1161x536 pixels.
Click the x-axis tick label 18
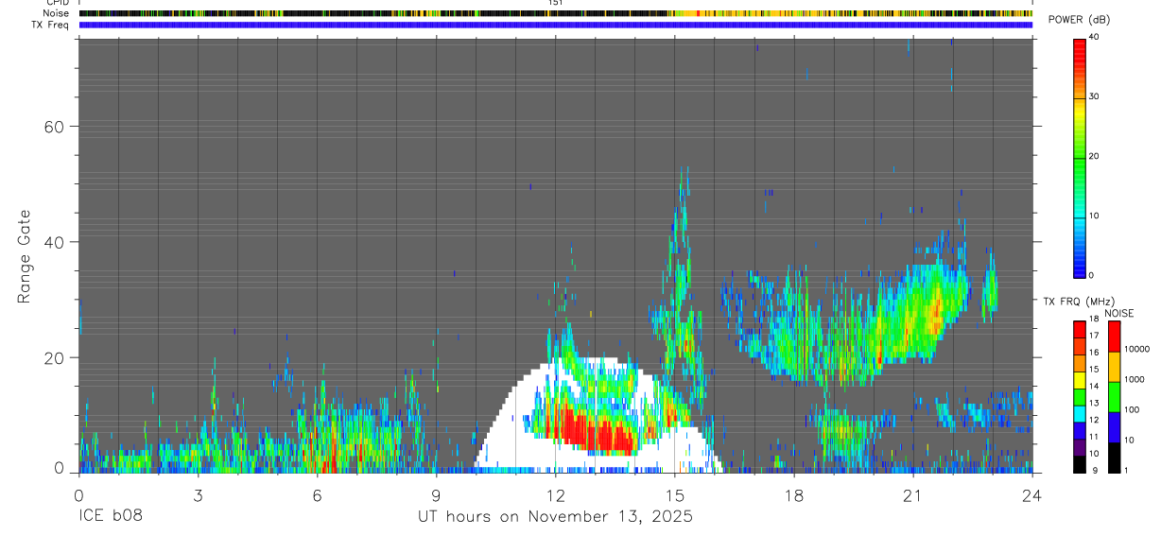pyautogui.click(x=794, y=495)
